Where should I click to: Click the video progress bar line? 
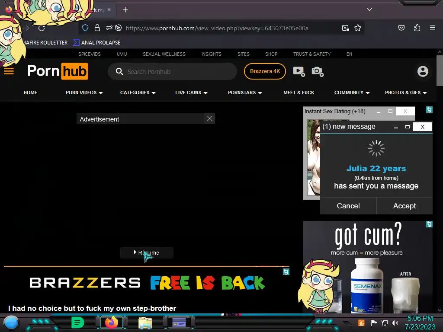[x=147, y=266]
